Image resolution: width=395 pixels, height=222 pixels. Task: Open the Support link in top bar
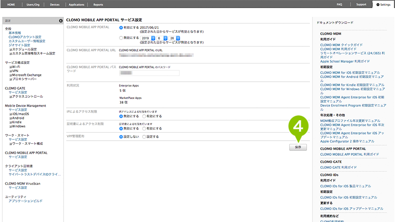[x=361, y=4]
